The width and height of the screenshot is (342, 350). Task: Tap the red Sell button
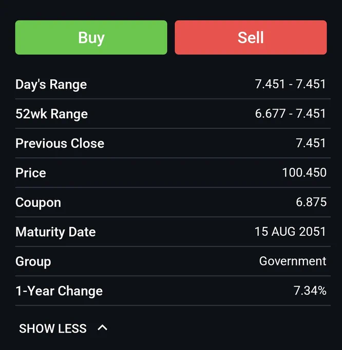click(x=251, y=37)
